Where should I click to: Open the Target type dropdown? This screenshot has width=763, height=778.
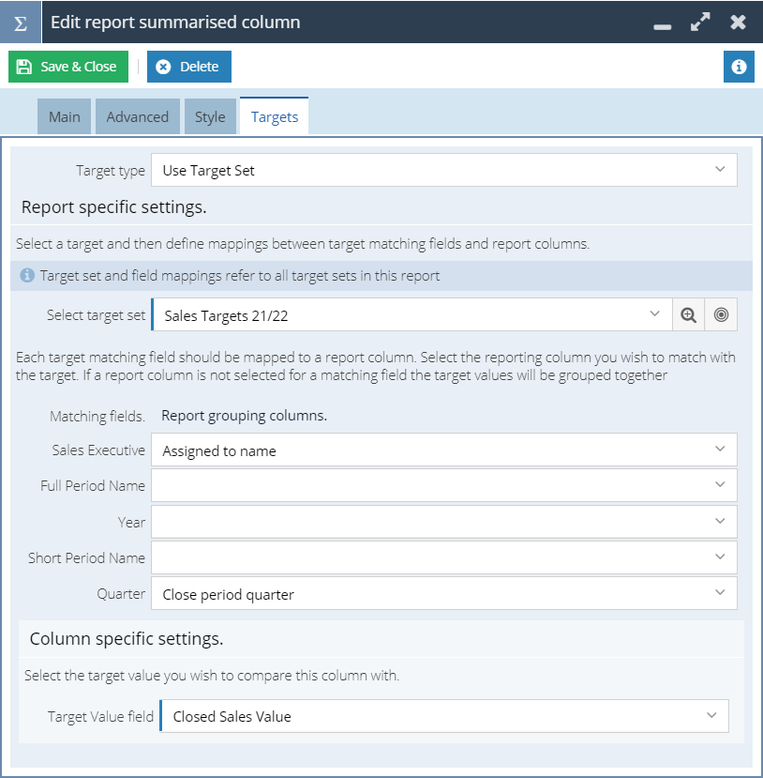click(444, 170)
